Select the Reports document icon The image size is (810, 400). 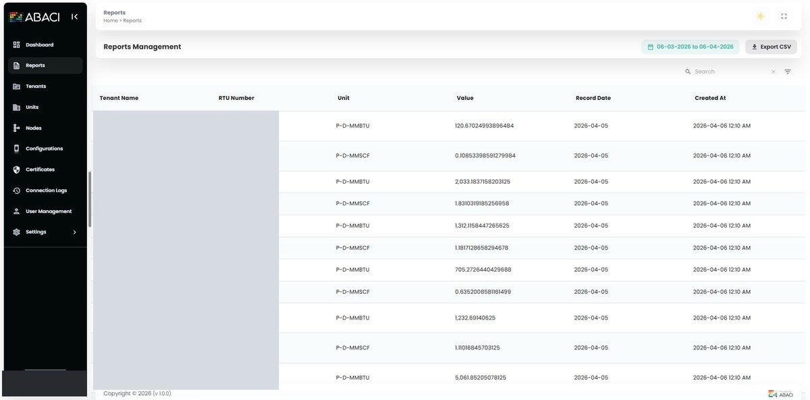tap(16, 66)
